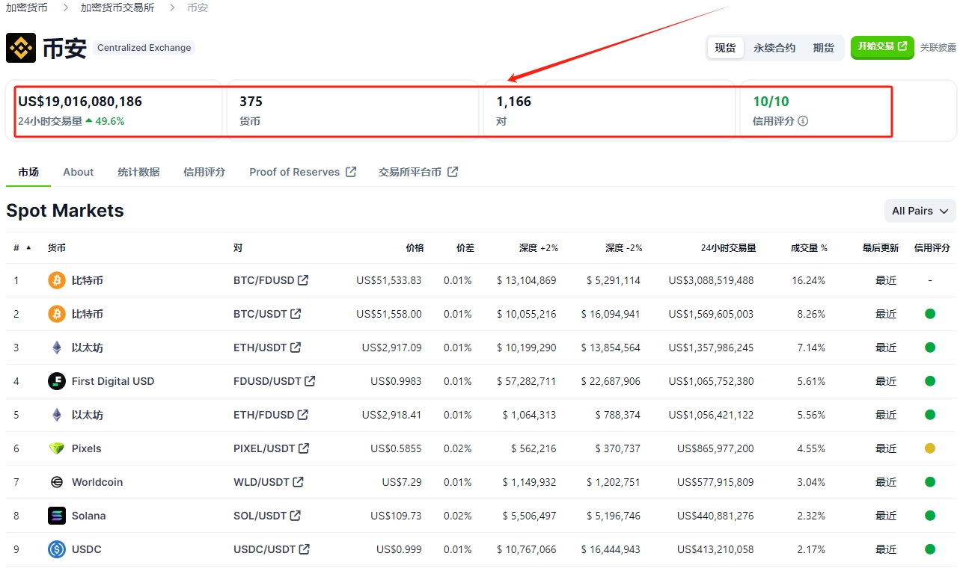Sort by 深度 +2% column header
The height and width of the screenshot is (568, 963).
click(539, 248)
